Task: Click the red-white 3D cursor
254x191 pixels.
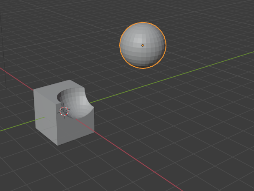Action: [x=64, y=111]
